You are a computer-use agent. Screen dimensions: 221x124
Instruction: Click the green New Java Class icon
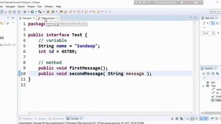[x=53, y=12]
